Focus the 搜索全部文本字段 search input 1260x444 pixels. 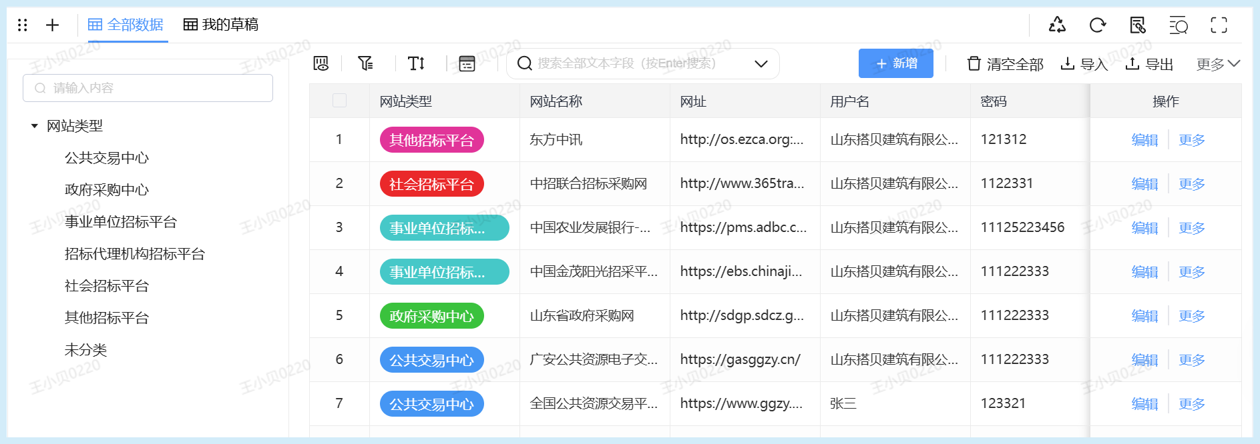[641, 63]
